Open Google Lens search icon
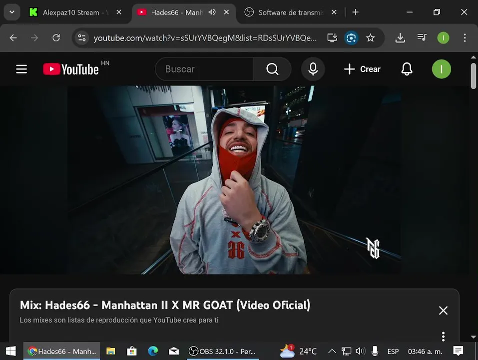478x360 pixels. coord(351,38)
